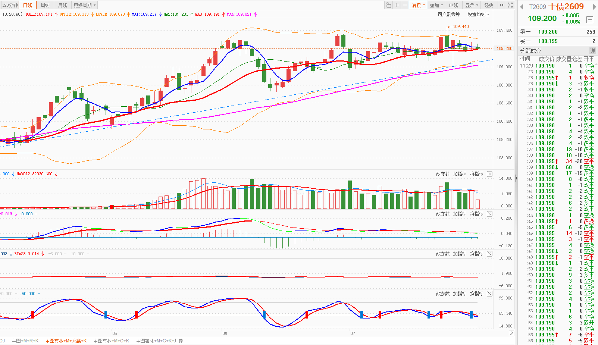
Task: Close the KDJ indicator panel
Action: tap(489, 294)
